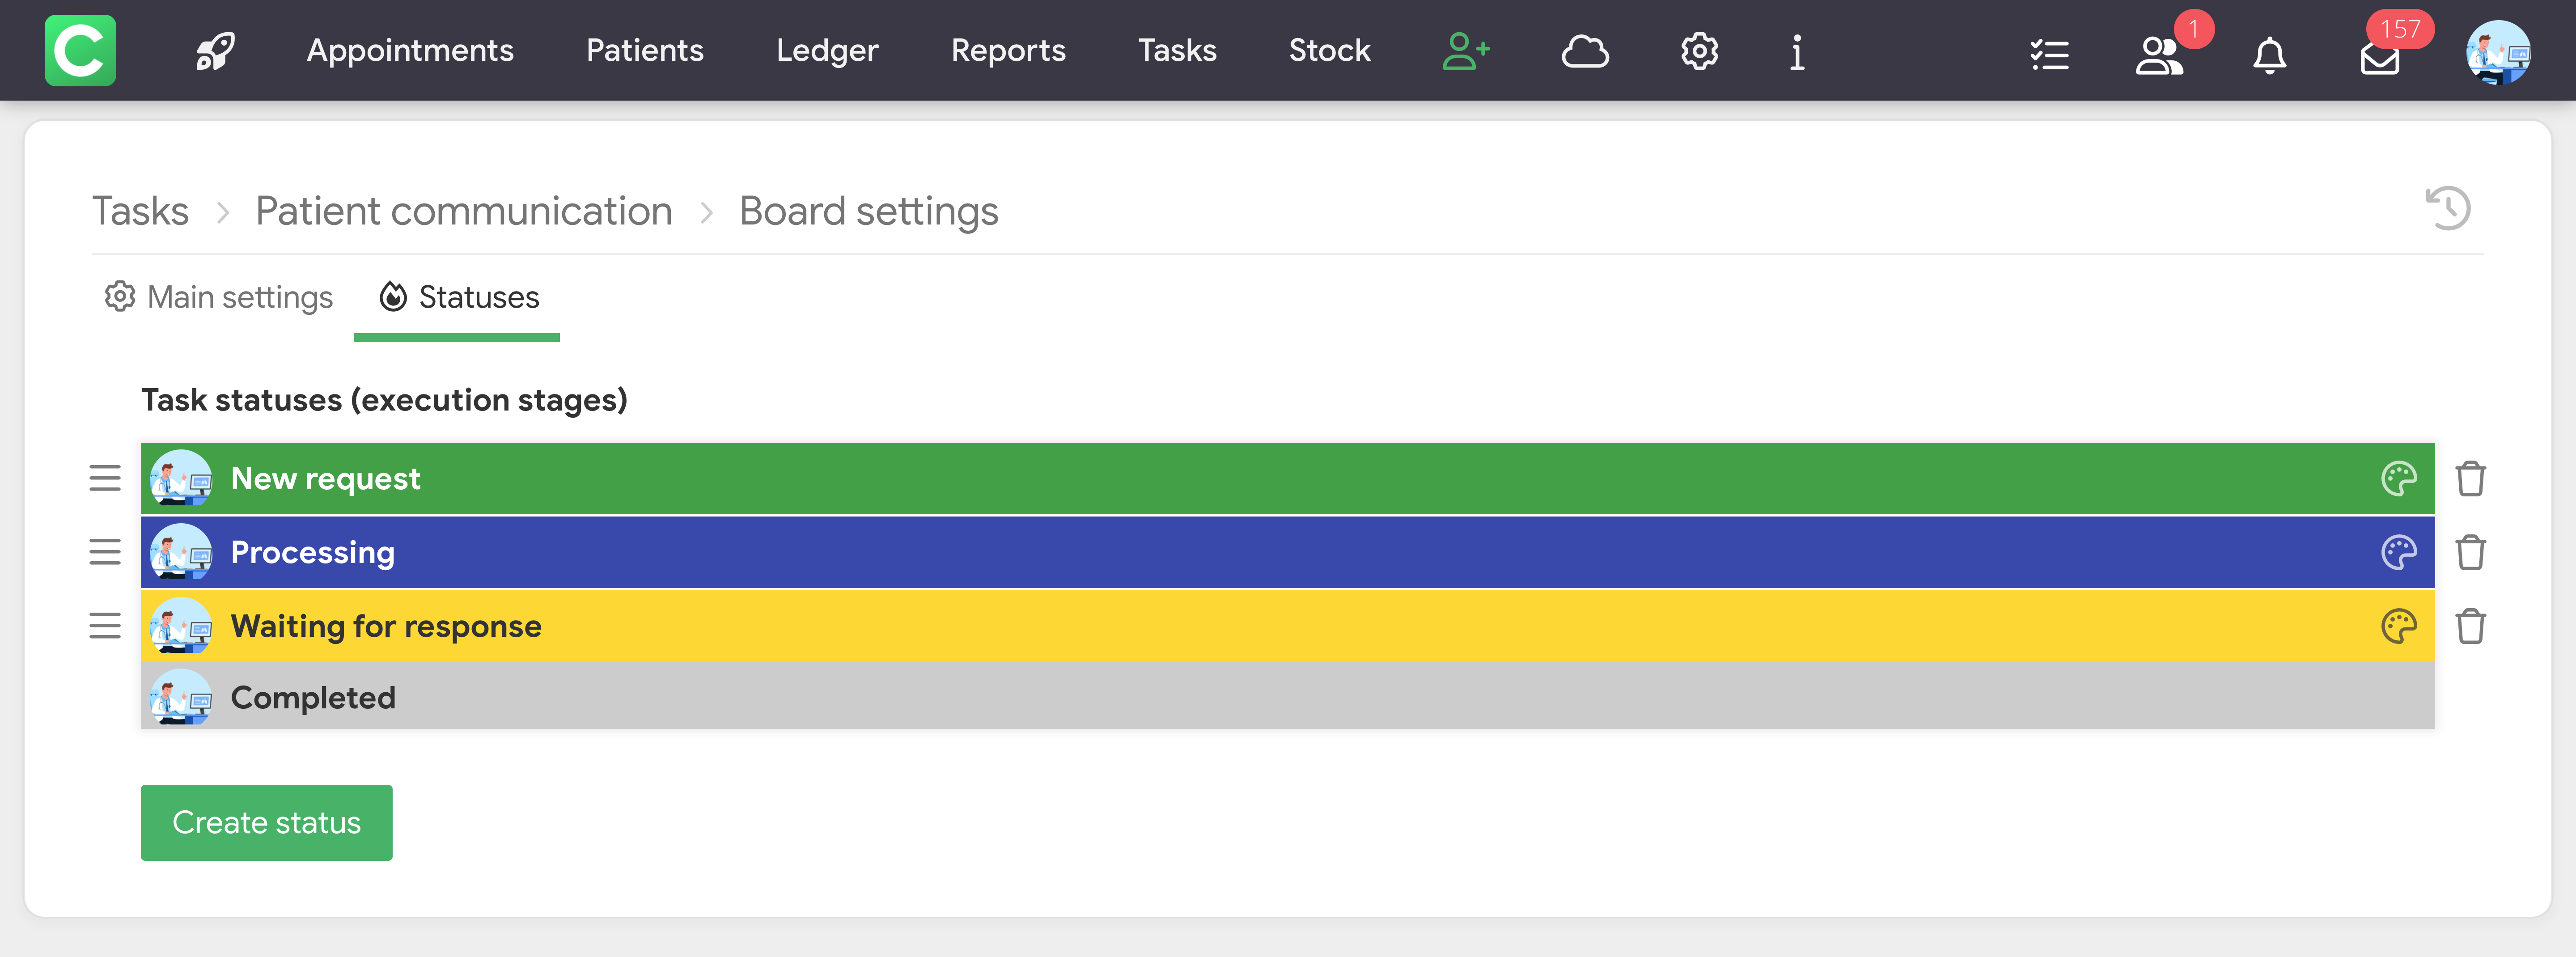Open color palette for Processing status
The height and width of the screenshot is (957, 2576).
pos(2398,552)
